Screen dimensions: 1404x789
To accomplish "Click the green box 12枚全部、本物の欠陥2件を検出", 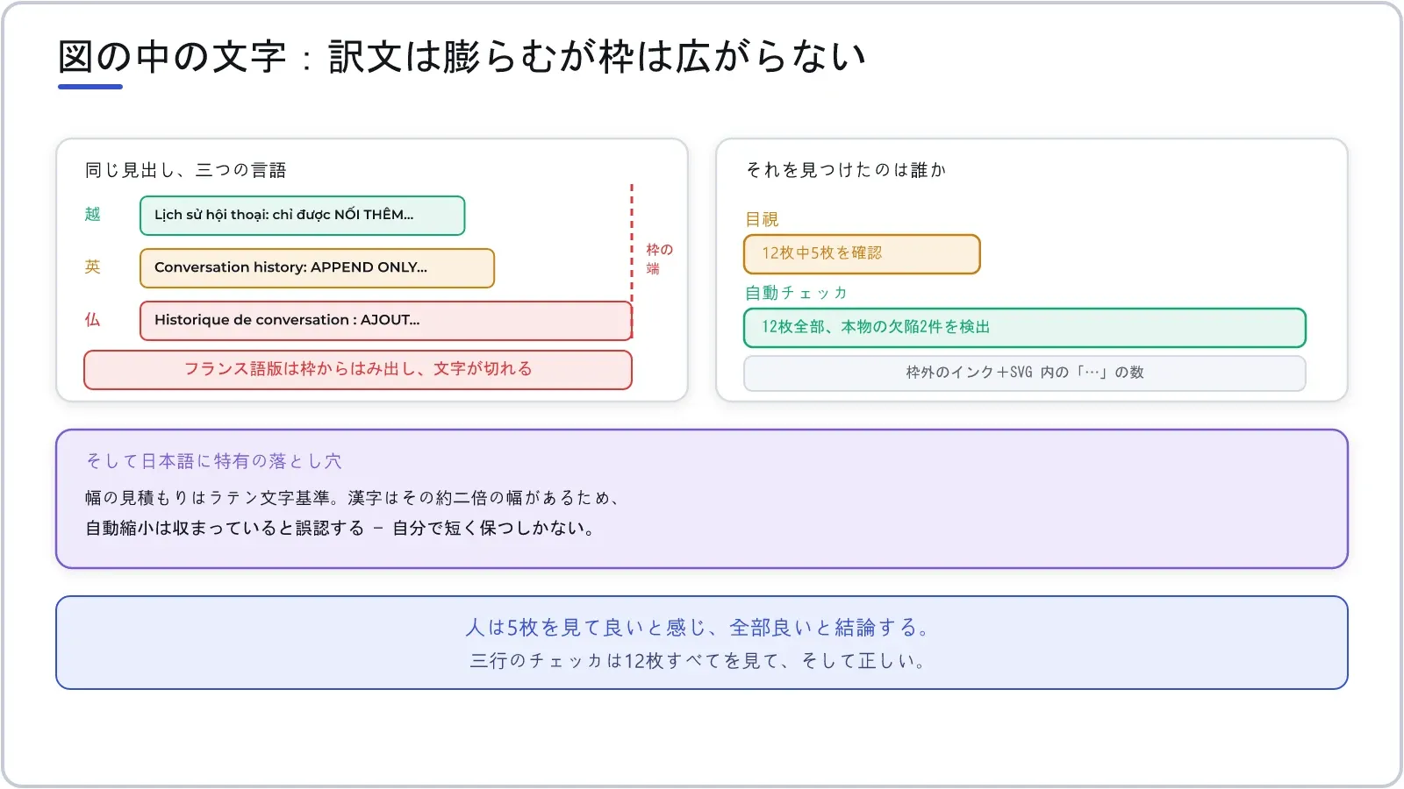I will click(x=1025, y=328).
